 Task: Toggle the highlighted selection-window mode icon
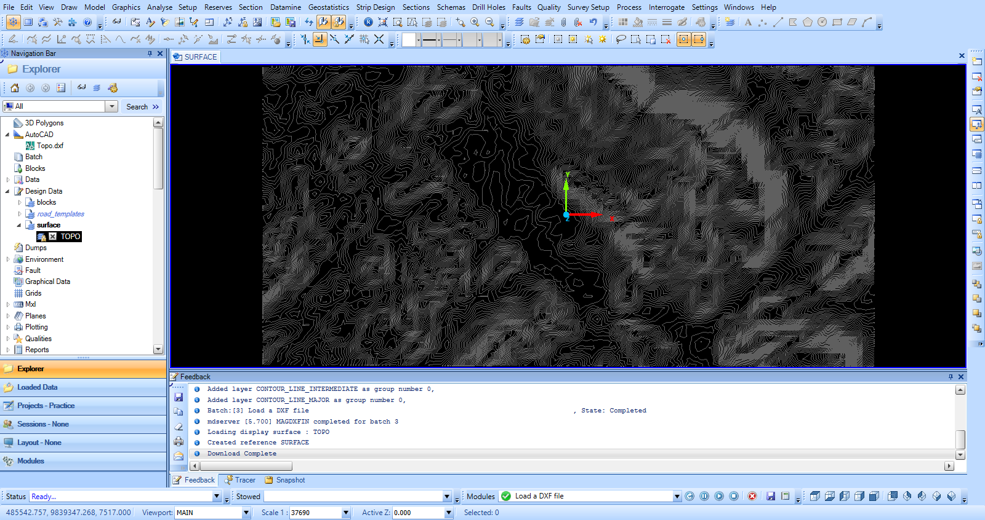(x=683, y=39)
